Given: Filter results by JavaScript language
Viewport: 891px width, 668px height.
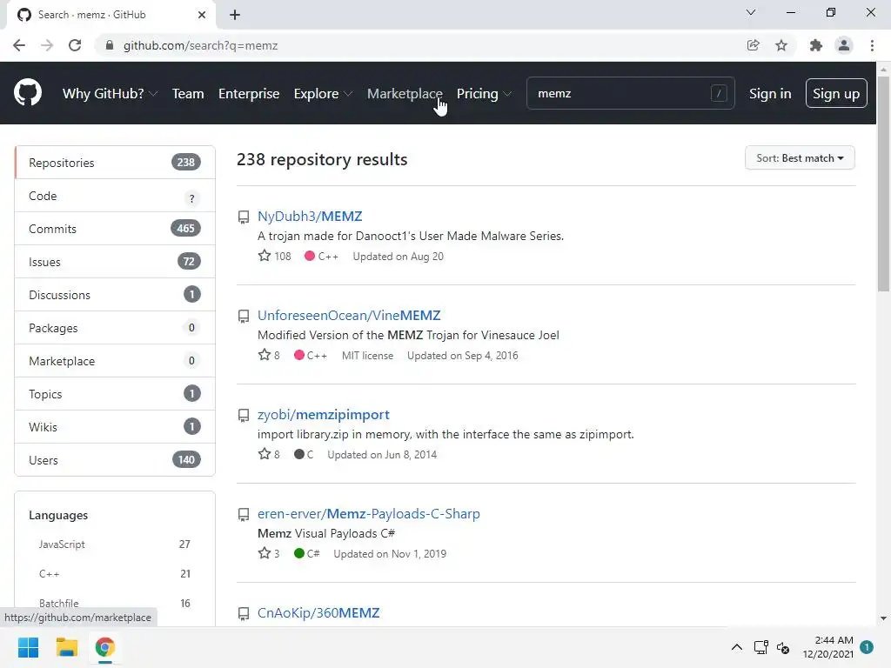Looking at the screenshot, I should [x=114, y=544].
